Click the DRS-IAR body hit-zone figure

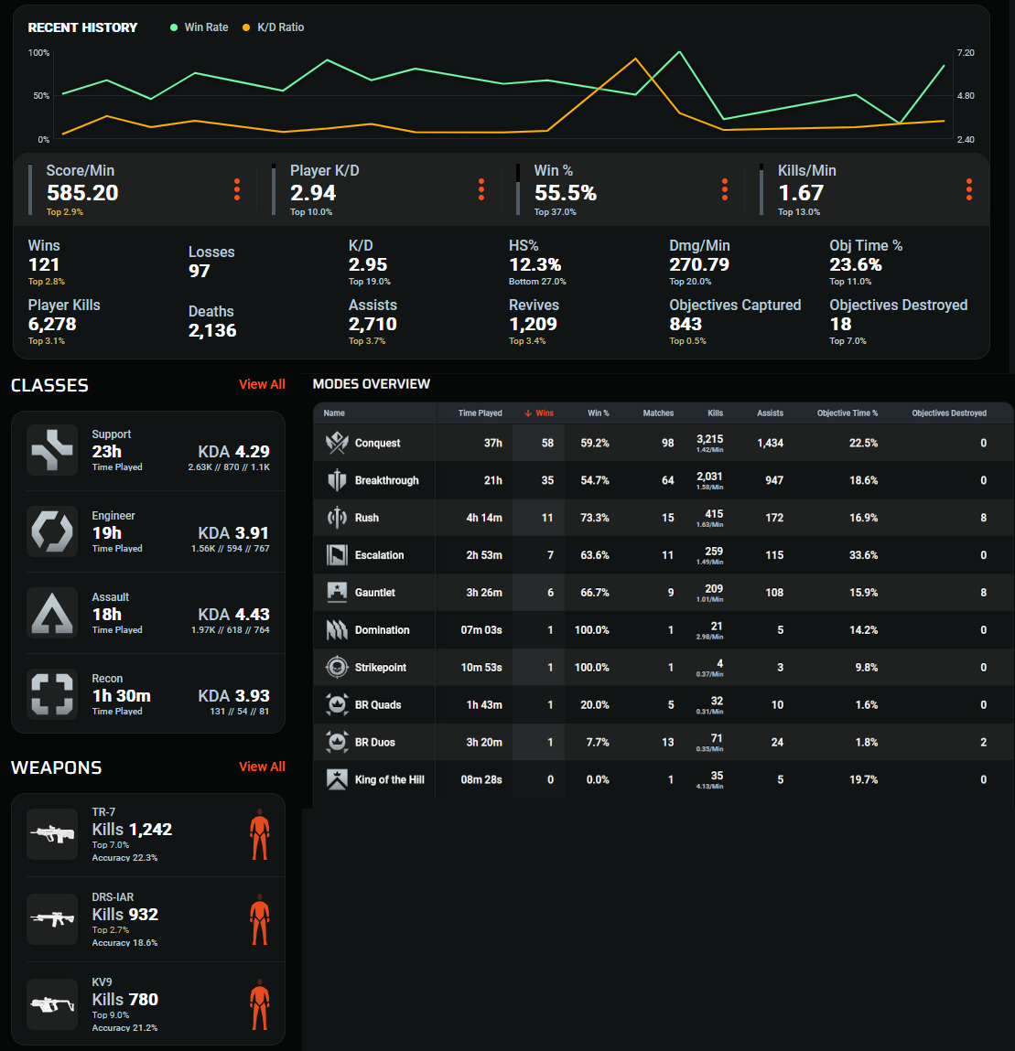(260, 919)
